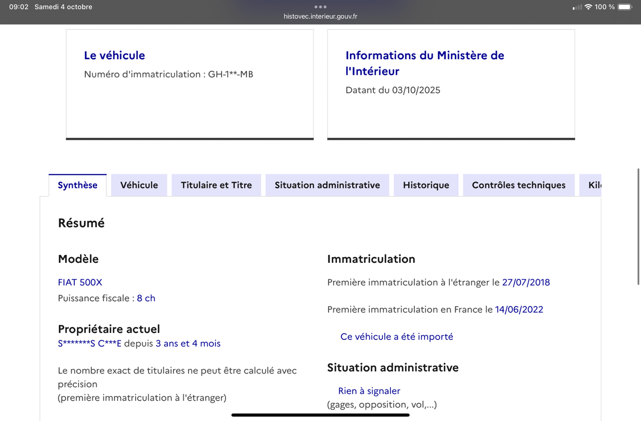Select the Synthèse tab
The height and width of the screenshot is (421, 641).
(x=77, y=185)
